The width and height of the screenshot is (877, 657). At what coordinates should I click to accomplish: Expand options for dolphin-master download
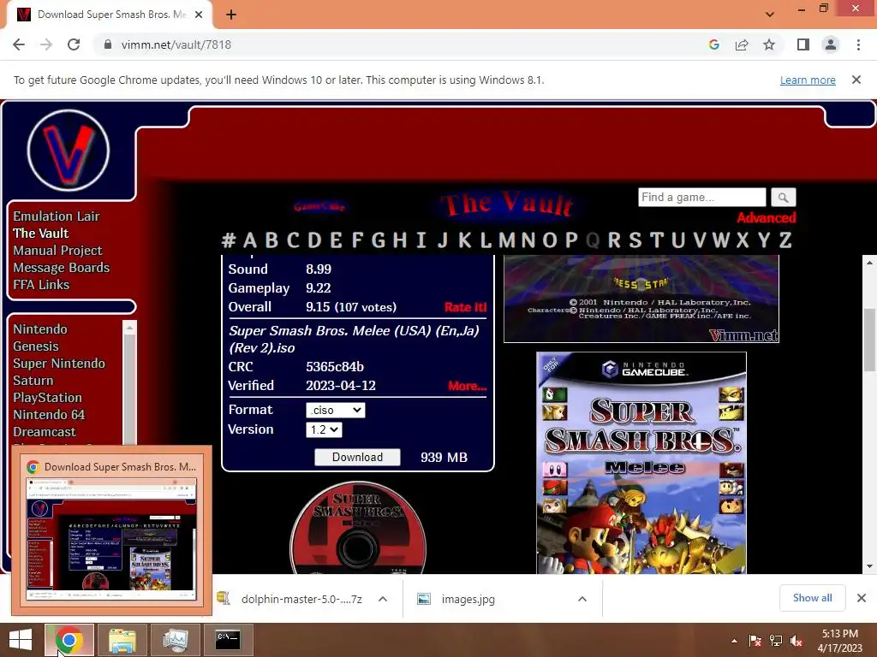(383, 599)
